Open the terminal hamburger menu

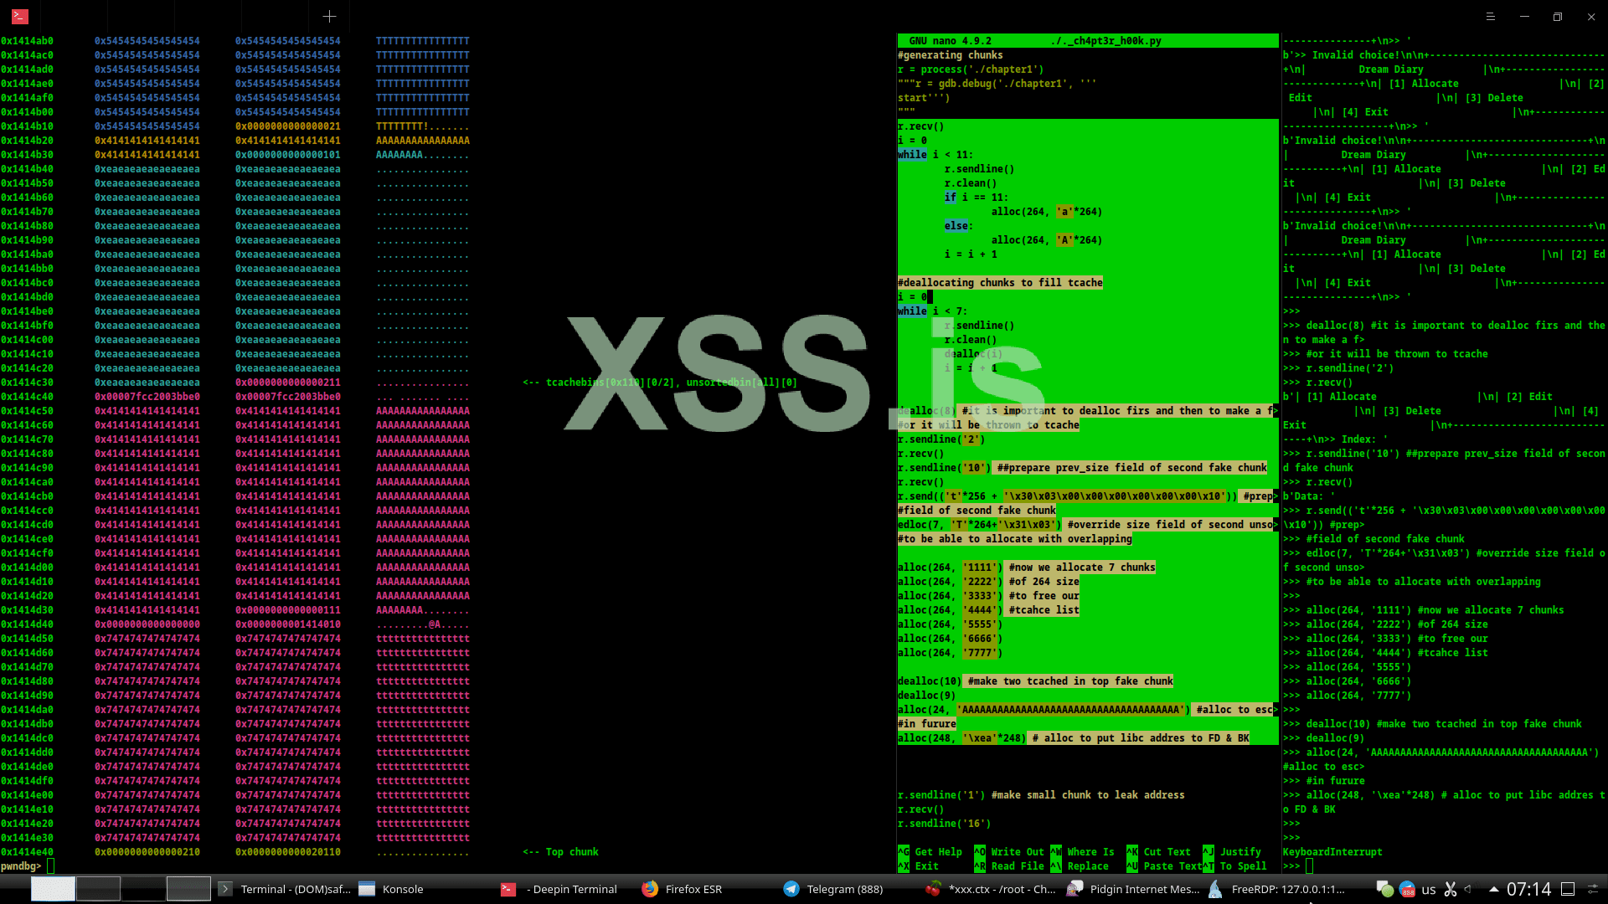1490,16
